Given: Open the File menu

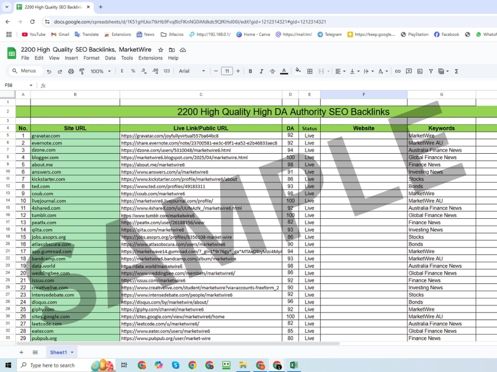Looking at the screenshot, I should pos(25,58).
